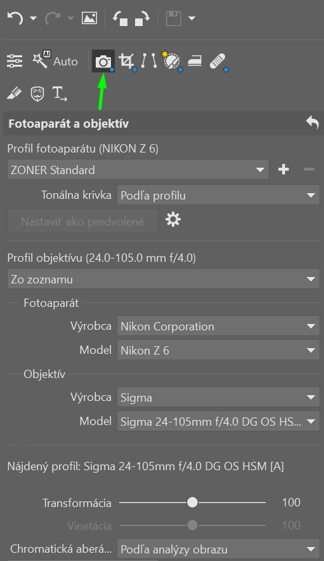Open camera profile settings gear
Viewport: 324px width, 561px height.
(173, 219)
